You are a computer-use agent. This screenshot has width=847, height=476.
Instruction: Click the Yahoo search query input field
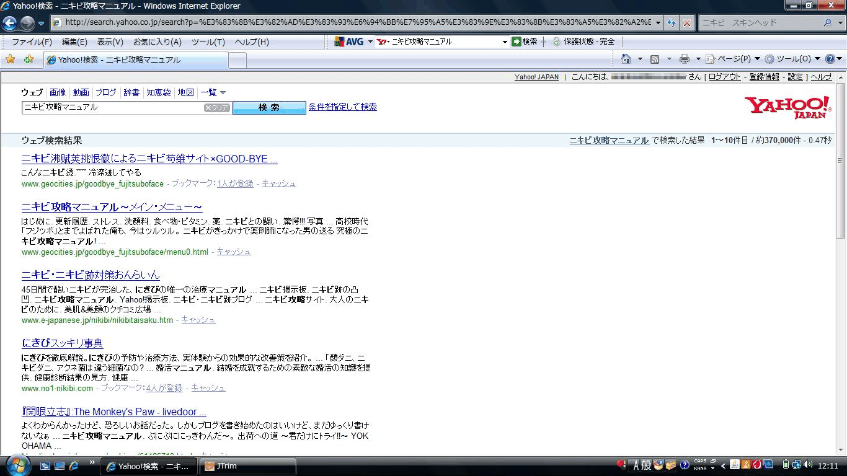(x=113, y=107)
